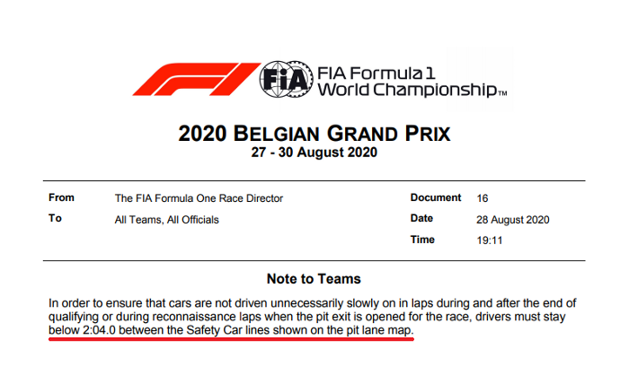
Task: Select the 19:11 time value
Action: point(488,240)
